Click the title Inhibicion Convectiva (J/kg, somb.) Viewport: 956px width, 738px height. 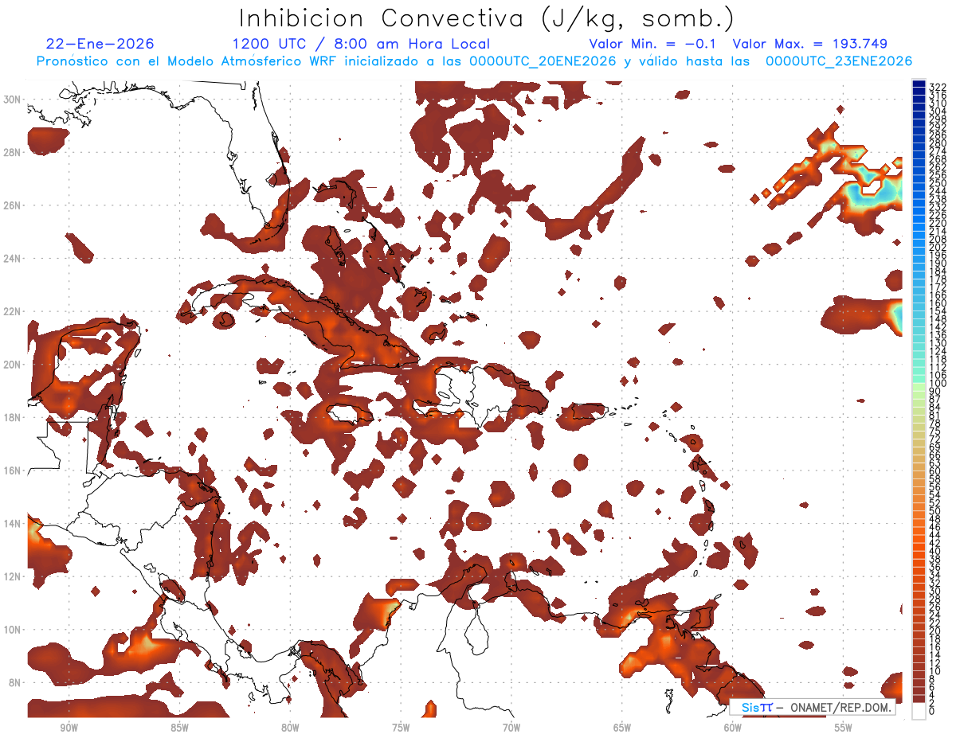click(x=487, y=18)
